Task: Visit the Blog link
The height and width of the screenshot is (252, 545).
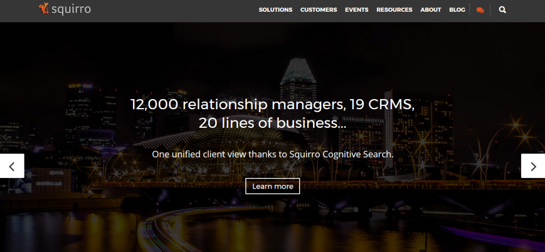Action: pos(457,10)
